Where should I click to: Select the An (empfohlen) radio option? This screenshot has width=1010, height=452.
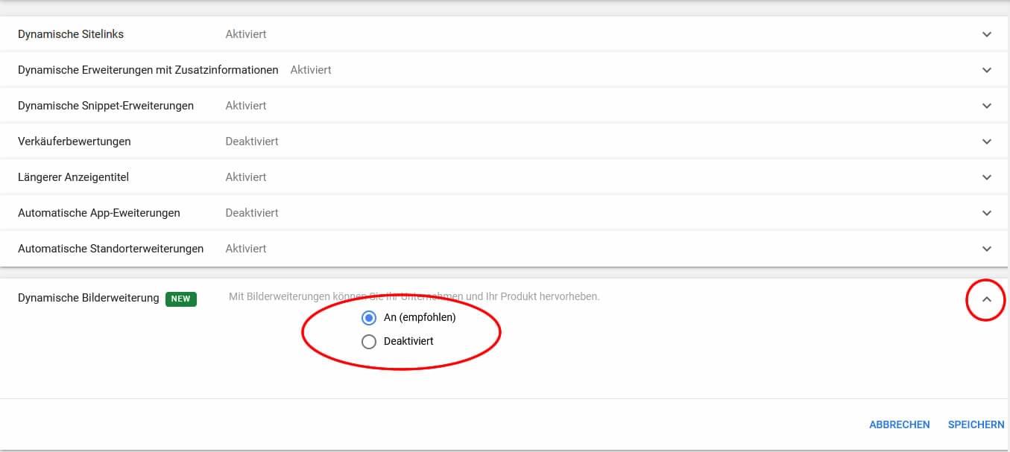(x=368, y=318)
